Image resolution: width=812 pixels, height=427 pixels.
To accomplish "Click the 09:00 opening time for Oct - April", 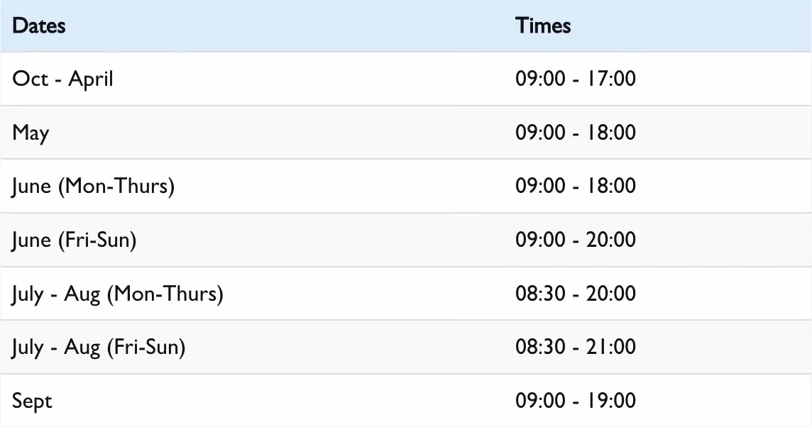I will click(539, 79).
